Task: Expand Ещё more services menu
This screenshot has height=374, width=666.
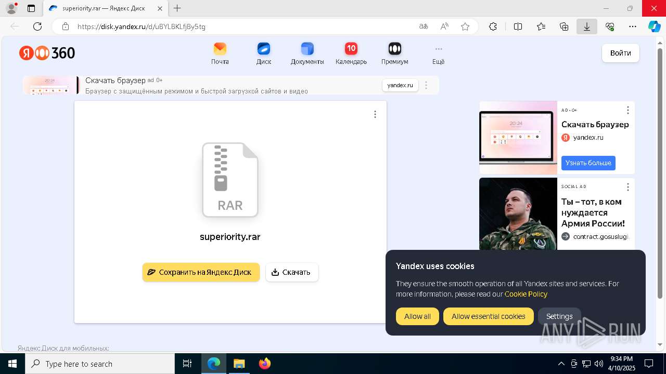Action: (439, 54)
